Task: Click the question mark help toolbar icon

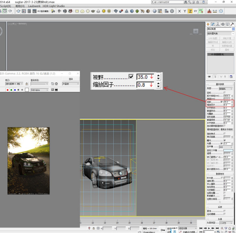Action: click(172, 11)
